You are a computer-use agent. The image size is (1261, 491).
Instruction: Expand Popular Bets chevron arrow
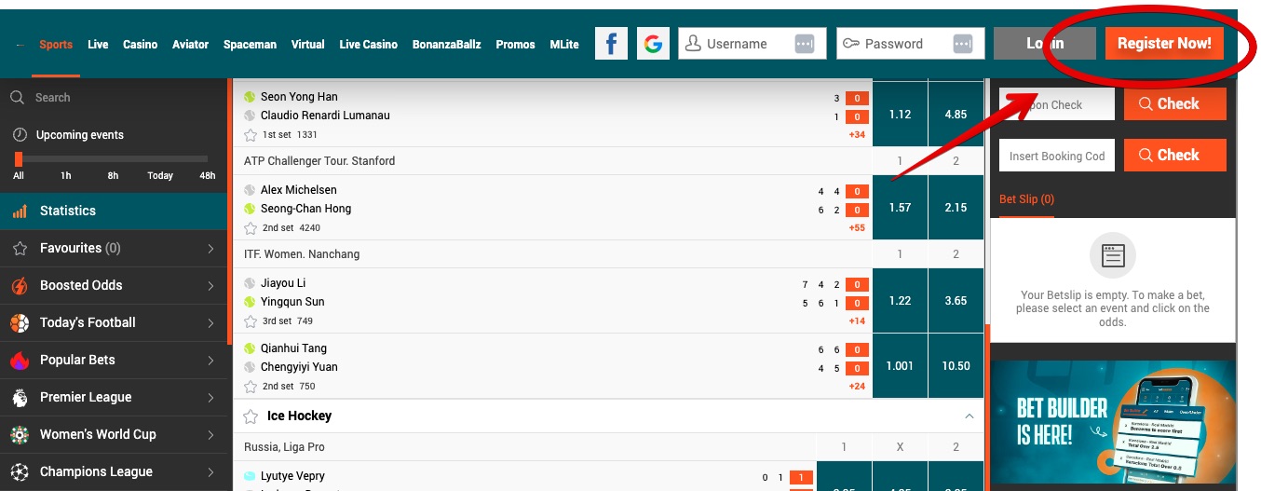[210, 361]
